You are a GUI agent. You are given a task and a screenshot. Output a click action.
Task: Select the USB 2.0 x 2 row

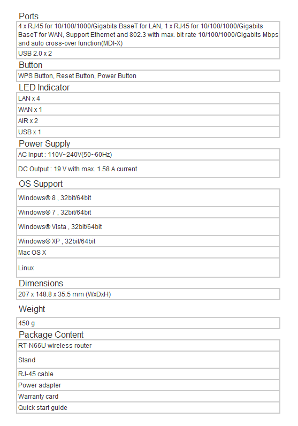[x=148, y=54]
